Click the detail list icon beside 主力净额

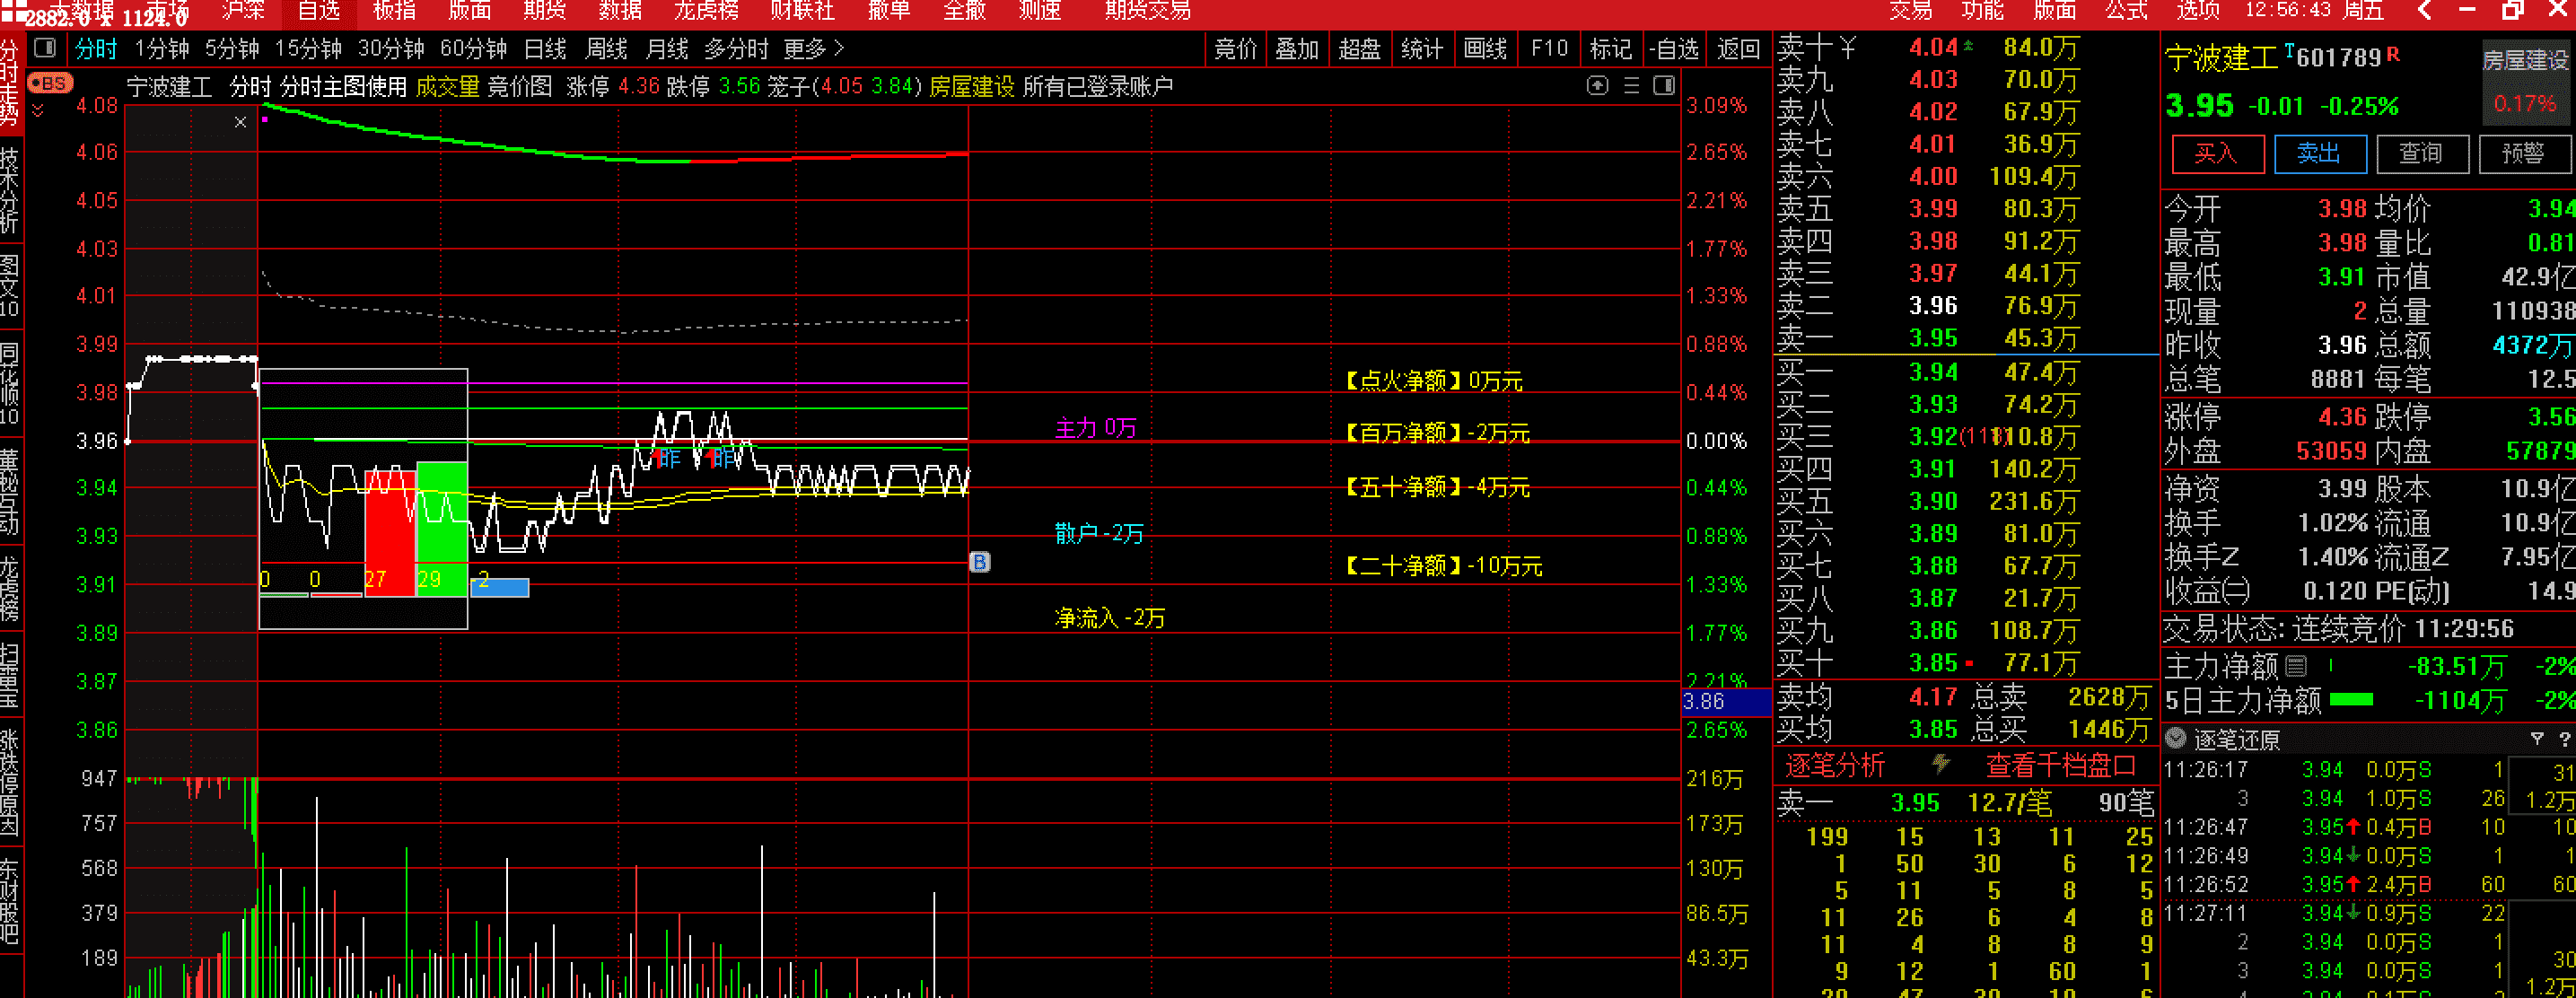[x=2297, y=665]
